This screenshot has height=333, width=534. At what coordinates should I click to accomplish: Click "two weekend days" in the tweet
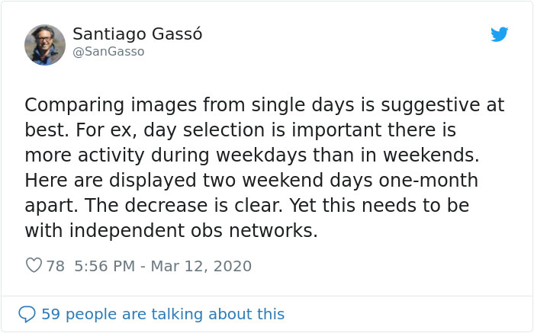click(288, 181)
